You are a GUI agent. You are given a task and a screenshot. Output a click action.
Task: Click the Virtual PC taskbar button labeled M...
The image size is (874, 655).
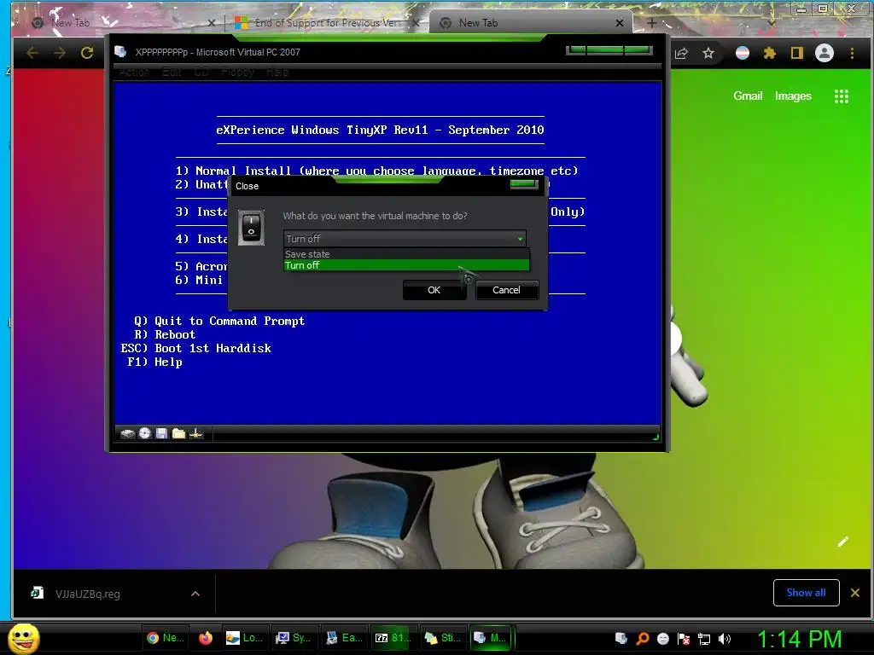point(491,638)
